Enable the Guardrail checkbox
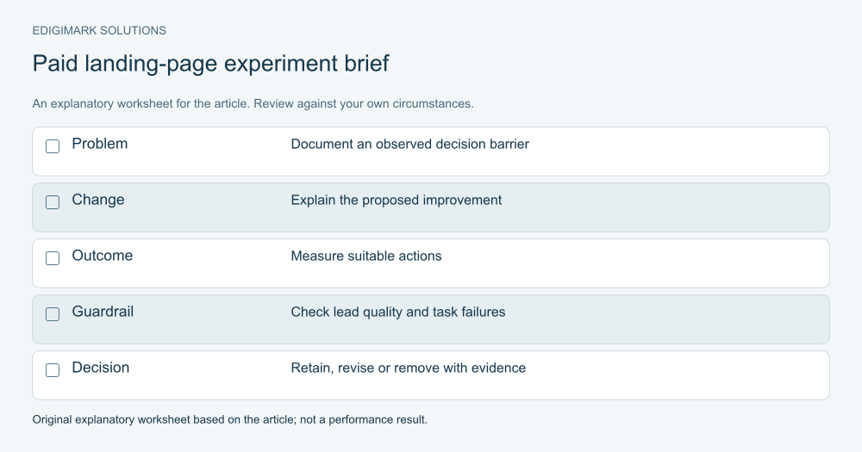The image size is (862, 452). pyautogui.click(x=53, y=314)
